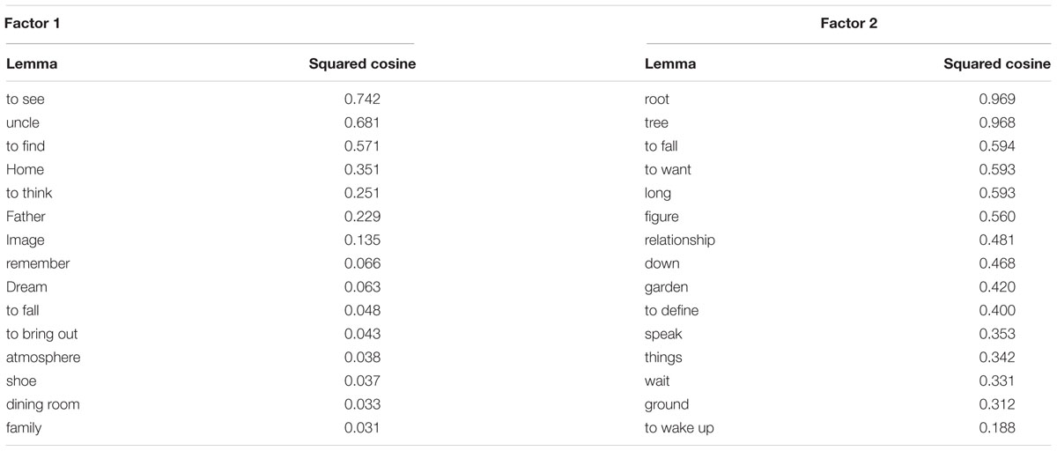The height and width of the screenshot is (451, 1057).
Task: Select the 'to bring out' lemma
Action: pyautogui.click(x=42, y=334)
